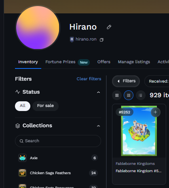Filter by Chicken Saga Feathers collection
This screenshot has width=169, height=188.
pos(58,173)
